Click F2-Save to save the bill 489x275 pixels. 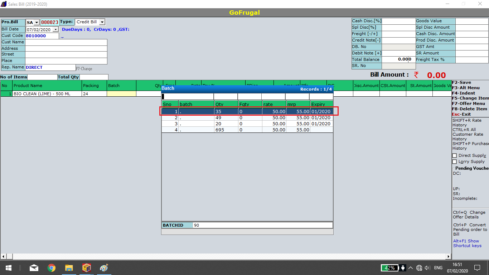tap(461, 82)
